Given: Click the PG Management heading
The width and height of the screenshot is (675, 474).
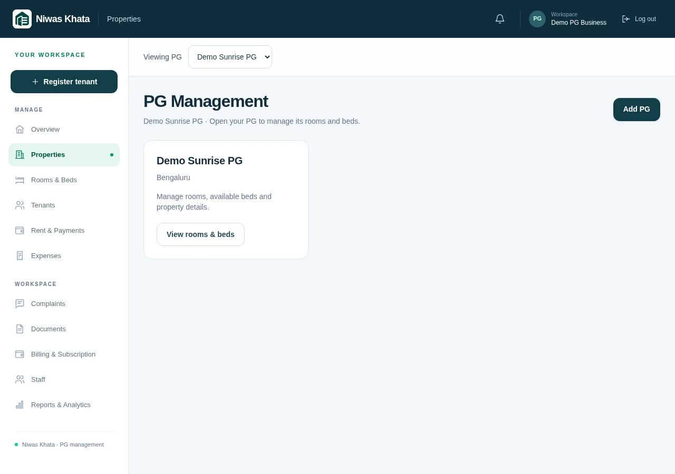Looking at the screenshot, I should (x=206, y=101).
